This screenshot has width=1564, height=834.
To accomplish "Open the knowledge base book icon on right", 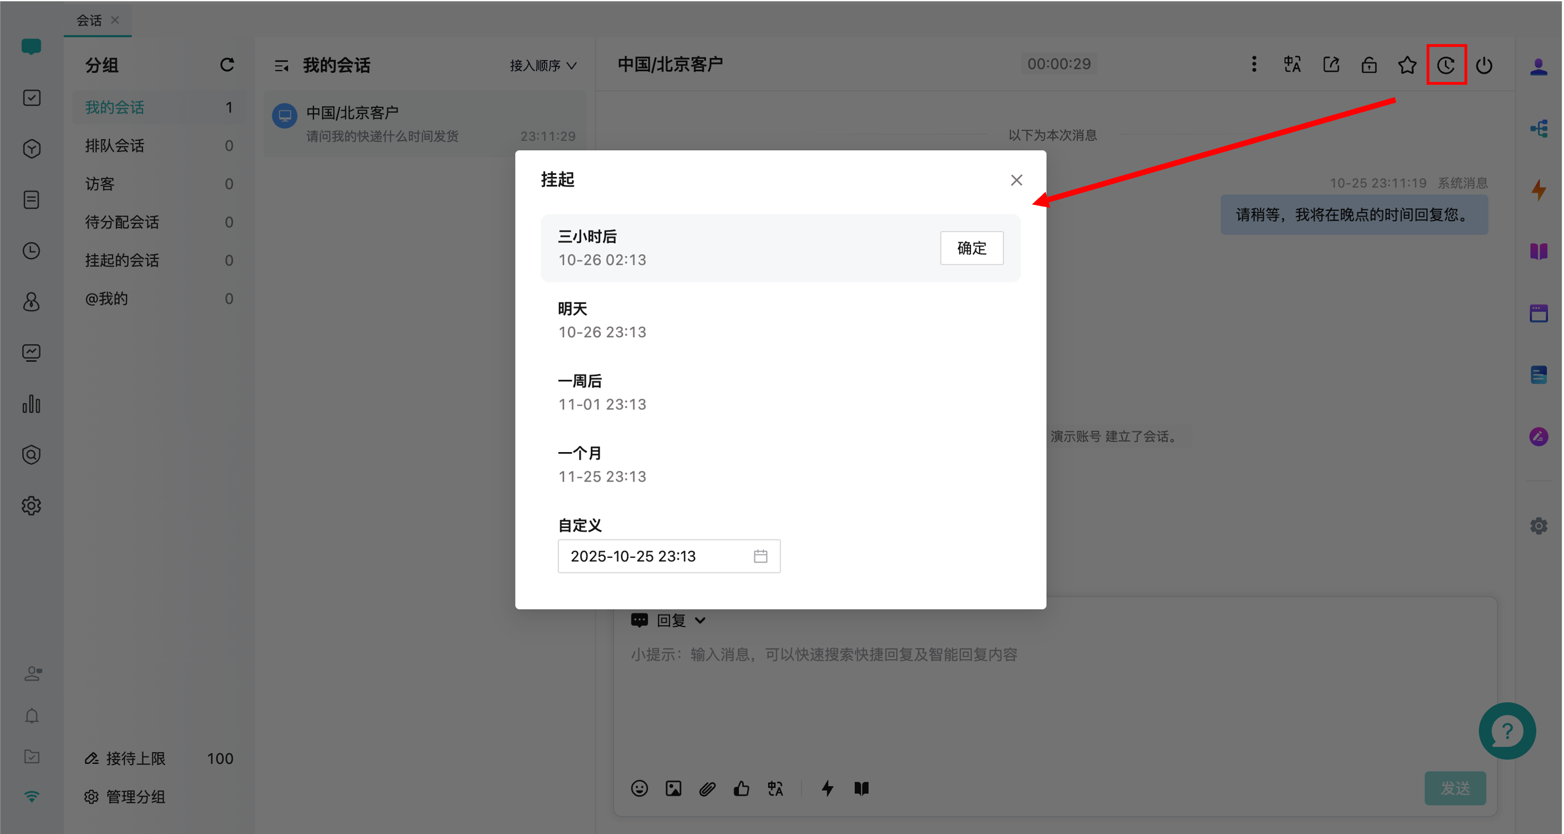I will coord(1540,251).
